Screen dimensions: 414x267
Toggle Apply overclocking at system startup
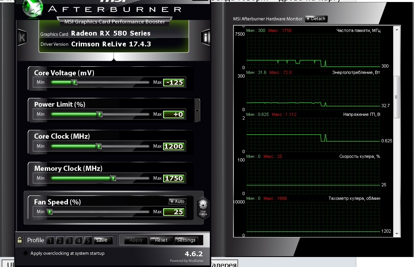coord(25,253)
